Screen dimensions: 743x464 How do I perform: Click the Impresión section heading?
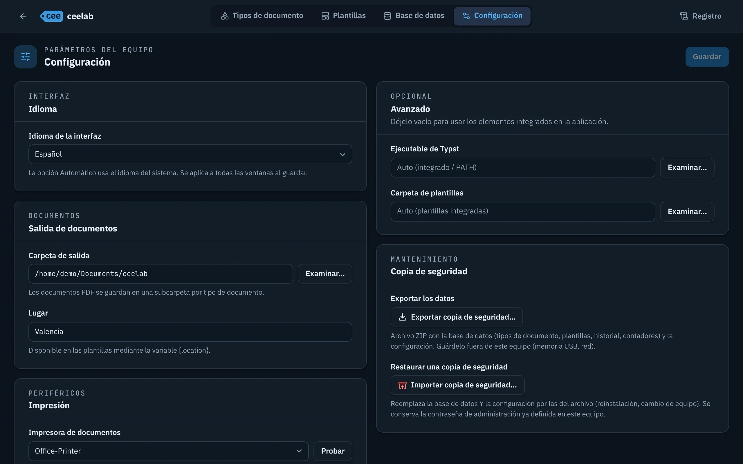(49, 405)
